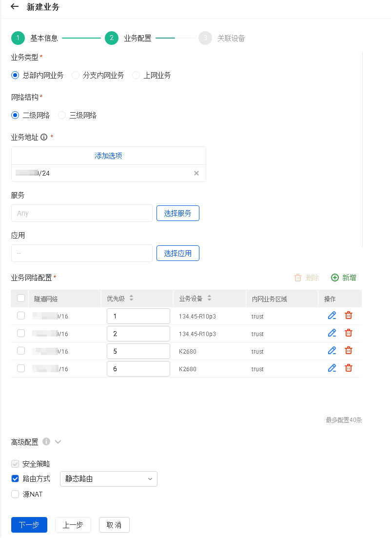Viewport: 391px width, 538px height.
Task: Click the green 新增 plus icon
Action: point(335,278)
